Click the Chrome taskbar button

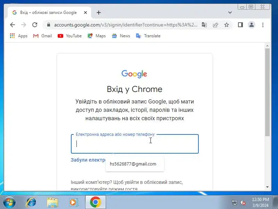95,202
